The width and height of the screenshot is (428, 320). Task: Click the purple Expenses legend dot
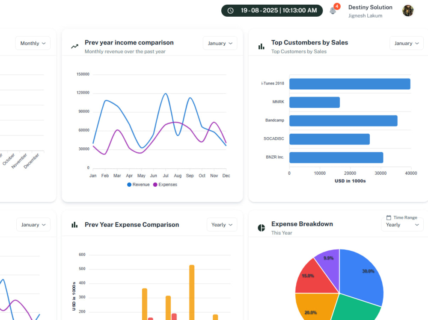pos(155,185)
